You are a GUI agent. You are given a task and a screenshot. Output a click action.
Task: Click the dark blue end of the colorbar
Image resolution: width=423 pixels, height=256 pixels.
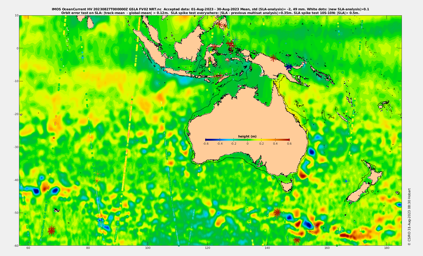tap(207, 140)
